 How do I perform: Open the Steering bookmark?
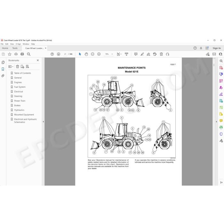coord(18,96)
